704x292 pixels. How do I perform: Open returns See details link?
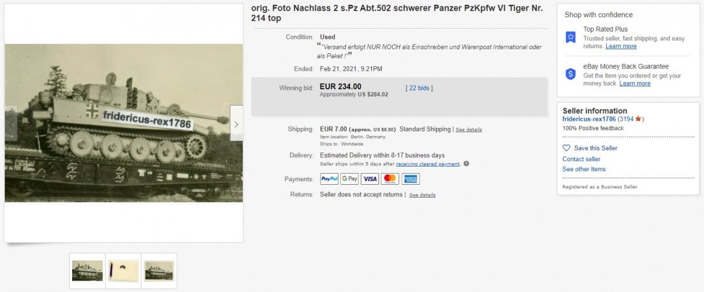point(422,195)
